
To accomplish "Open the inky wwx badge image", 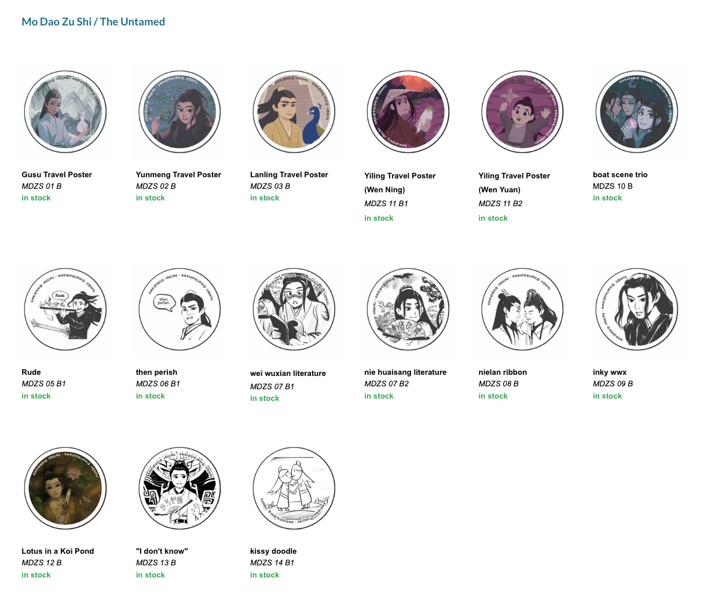I will tap(637, 309).
